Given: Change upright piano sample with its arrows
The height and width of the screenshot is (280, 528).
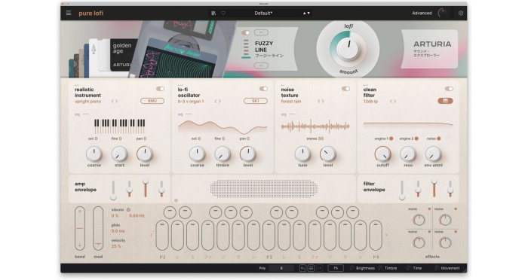Looking at the screenshot, I should tap(115, 101).
